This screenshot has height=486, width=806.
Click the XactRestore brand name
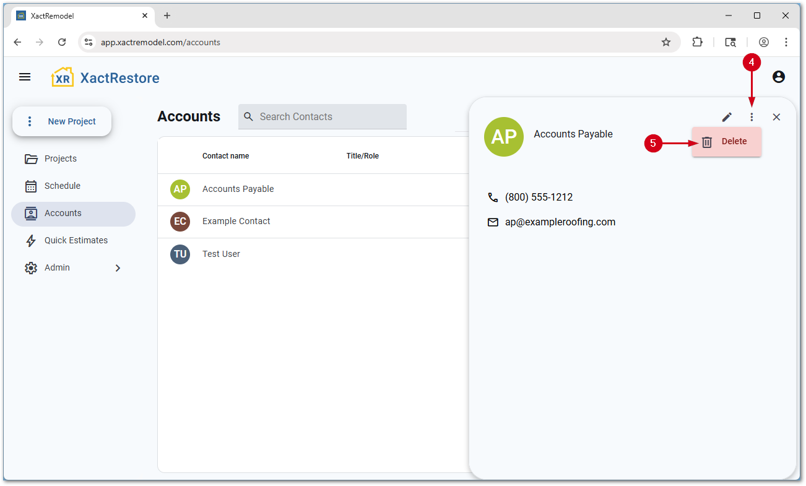[120, 78]
